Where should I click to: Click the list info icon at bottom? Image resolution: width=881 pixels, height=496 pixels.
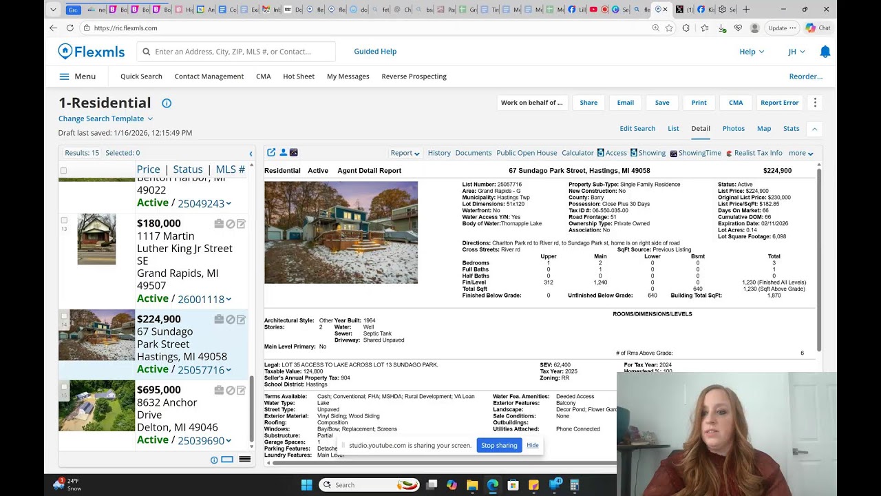coord(214,460)
